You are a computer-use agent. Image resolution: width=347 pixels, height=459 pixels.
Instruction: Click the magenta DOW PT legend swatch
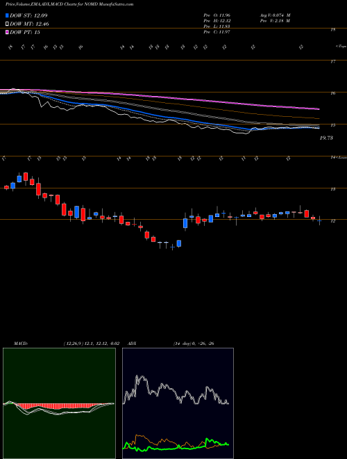point(8,32)
